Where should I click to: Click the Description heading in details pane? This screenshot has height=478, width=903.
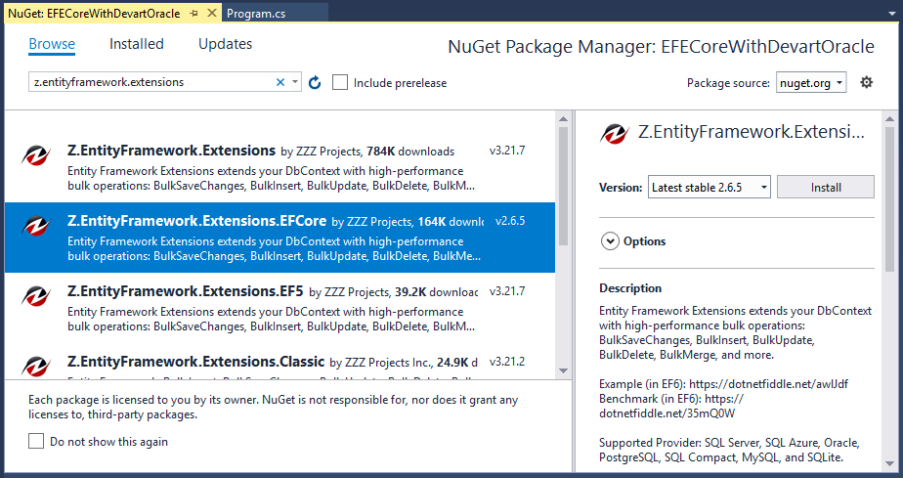pos(630,288)
